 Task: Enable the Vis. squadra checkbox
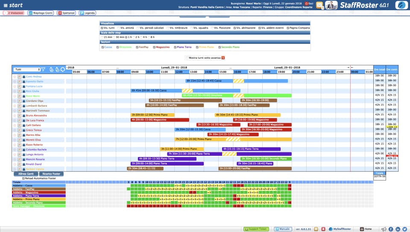191,28
